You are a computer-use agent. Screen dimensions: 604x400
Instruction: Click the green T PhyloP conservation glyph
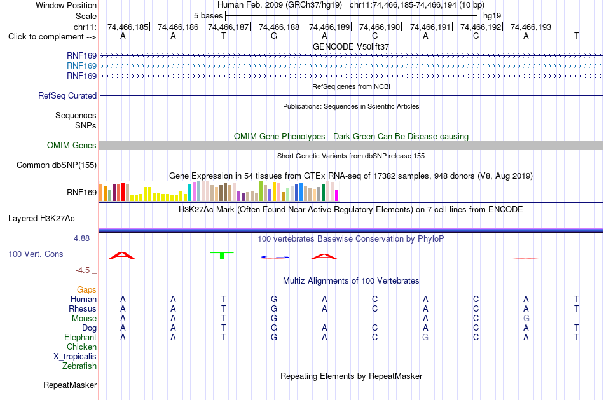click(222, 255)
